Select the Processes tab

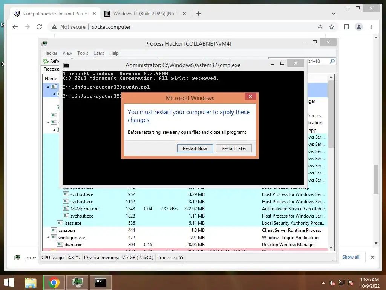click(x=51, y=69)
